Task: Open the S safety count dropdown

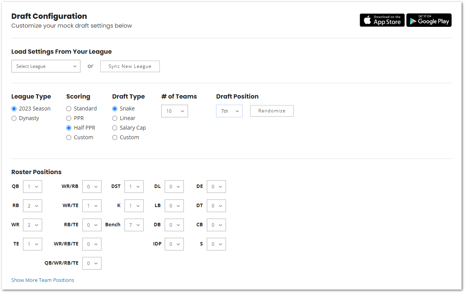Action: pyautogui.click(x=216, y=244)
